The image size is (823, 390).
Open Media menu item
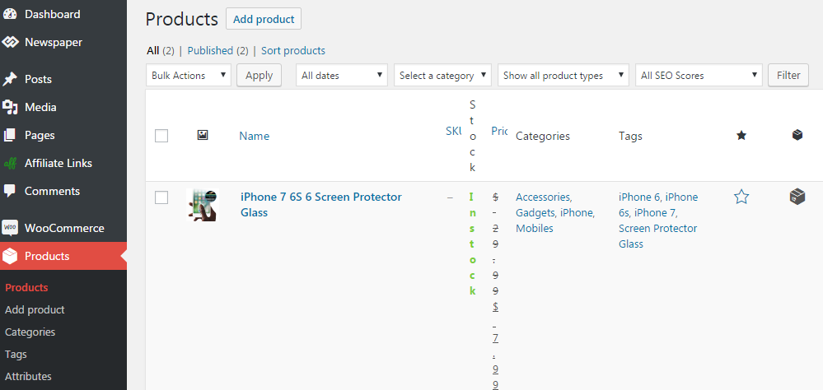pos(40,107)
